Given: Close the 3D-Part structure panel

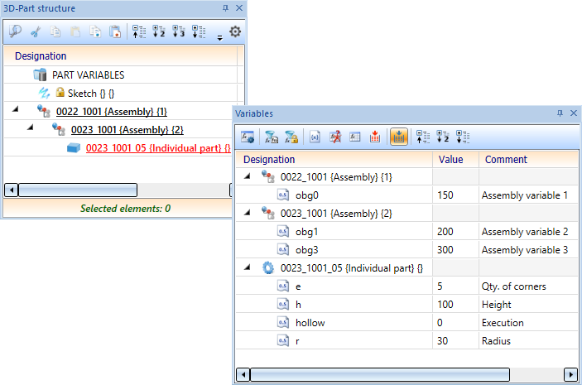Looking at the screenshot, I should (x=239, y=7).
